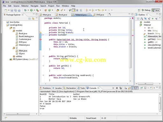Click the Save All toolbar icon
The width and height of the screenshot is (163, 122).
(x=16, y=10)
